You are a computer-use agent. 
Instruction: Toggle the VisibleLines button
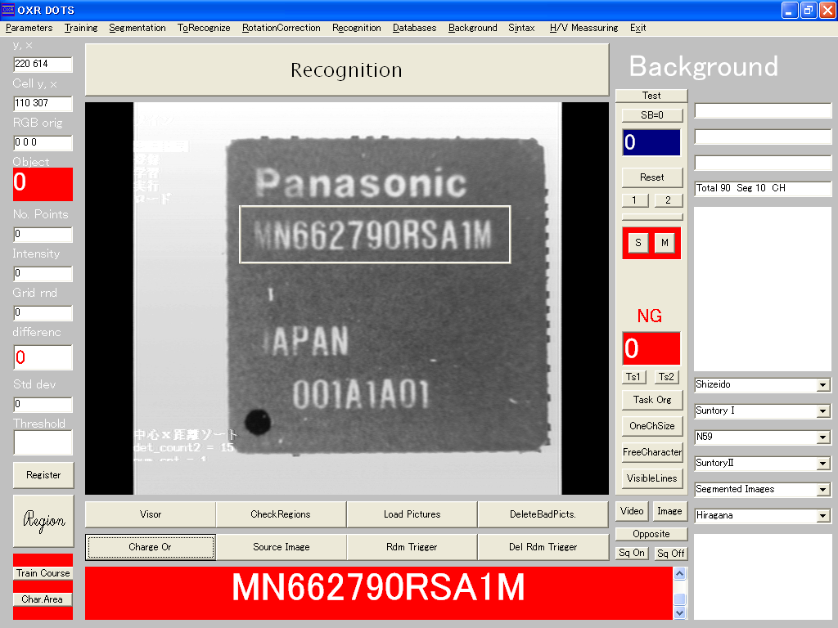tap(652, 478)
